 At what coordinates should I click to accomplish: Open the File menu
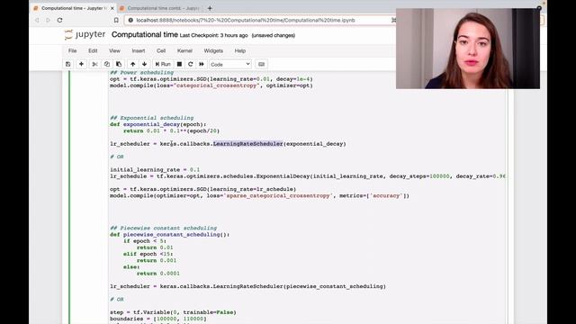tap(72, 50)
